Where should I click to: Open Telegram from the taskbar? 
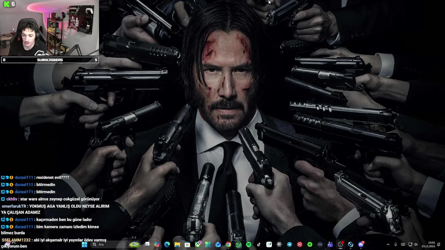289,244
